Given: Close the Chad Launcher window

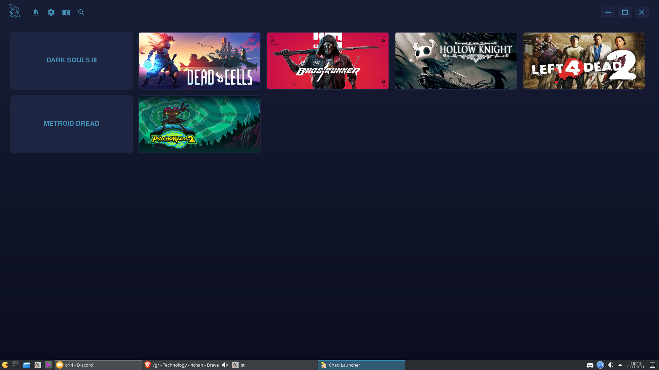Looking at the screenshot, I should pos(642,12).
